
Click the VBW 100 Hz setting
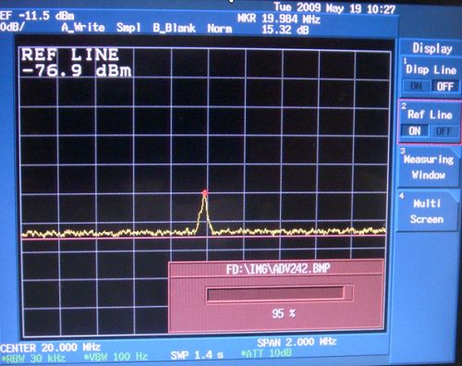point(115,357)
